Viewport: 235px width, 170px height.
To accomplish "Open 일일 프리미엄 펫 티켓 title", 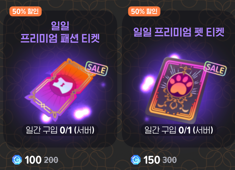I will (x=179, y=32).
